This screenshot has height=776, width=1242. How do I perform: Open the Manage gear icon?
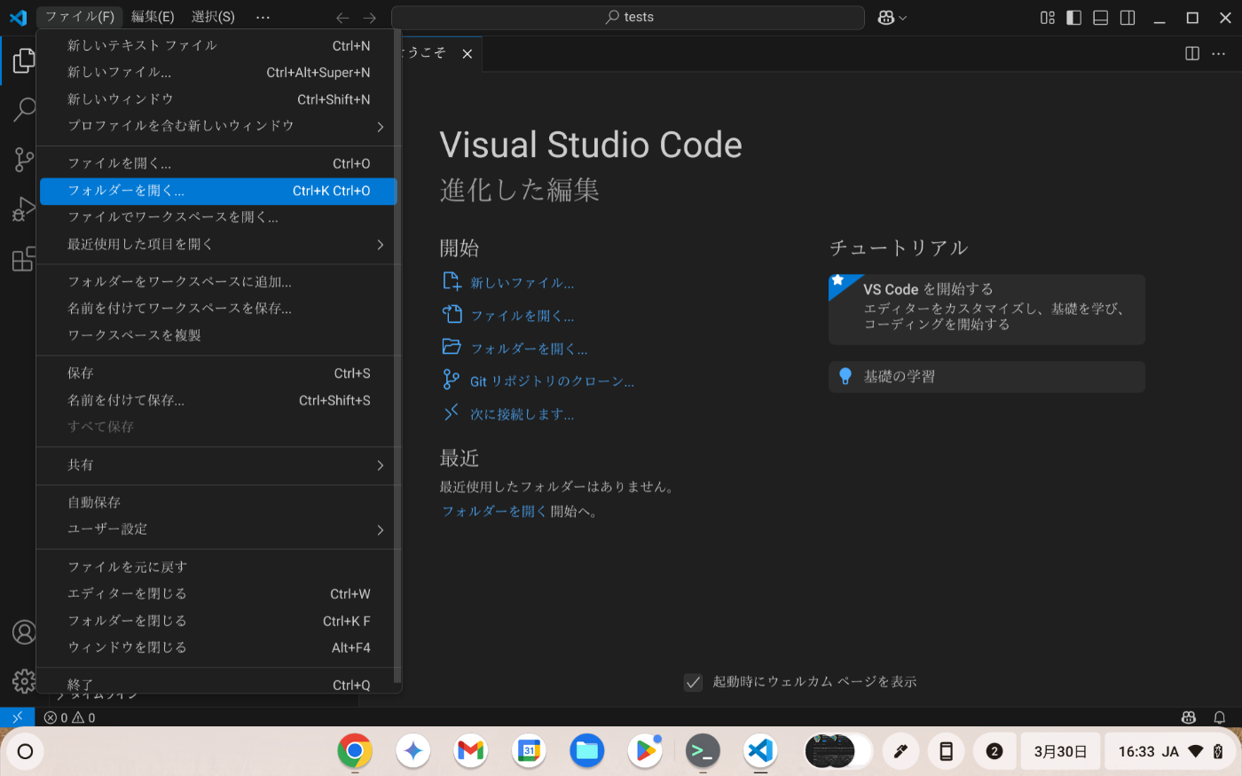click(24, 680)
